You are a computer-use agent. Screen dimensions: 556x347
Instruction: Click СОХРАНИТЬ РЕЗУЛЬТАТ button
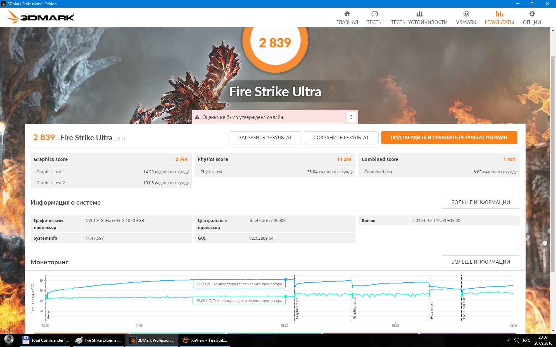pos(341,138)
